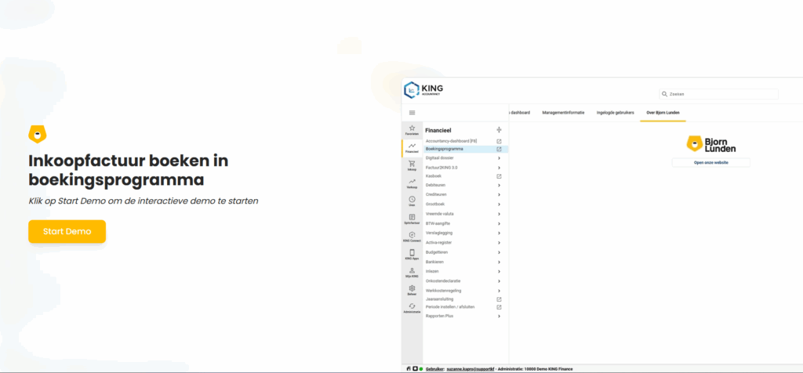803x373 pixels.
Task: Expand the Crediteuren chevron
Action: pyautogui.click(x=499, y=195)
